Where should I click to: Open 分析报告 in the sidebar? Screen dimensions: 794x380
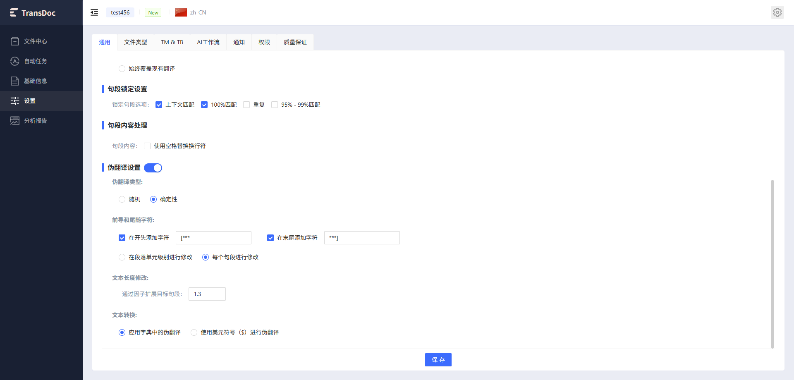click(41, 121)
